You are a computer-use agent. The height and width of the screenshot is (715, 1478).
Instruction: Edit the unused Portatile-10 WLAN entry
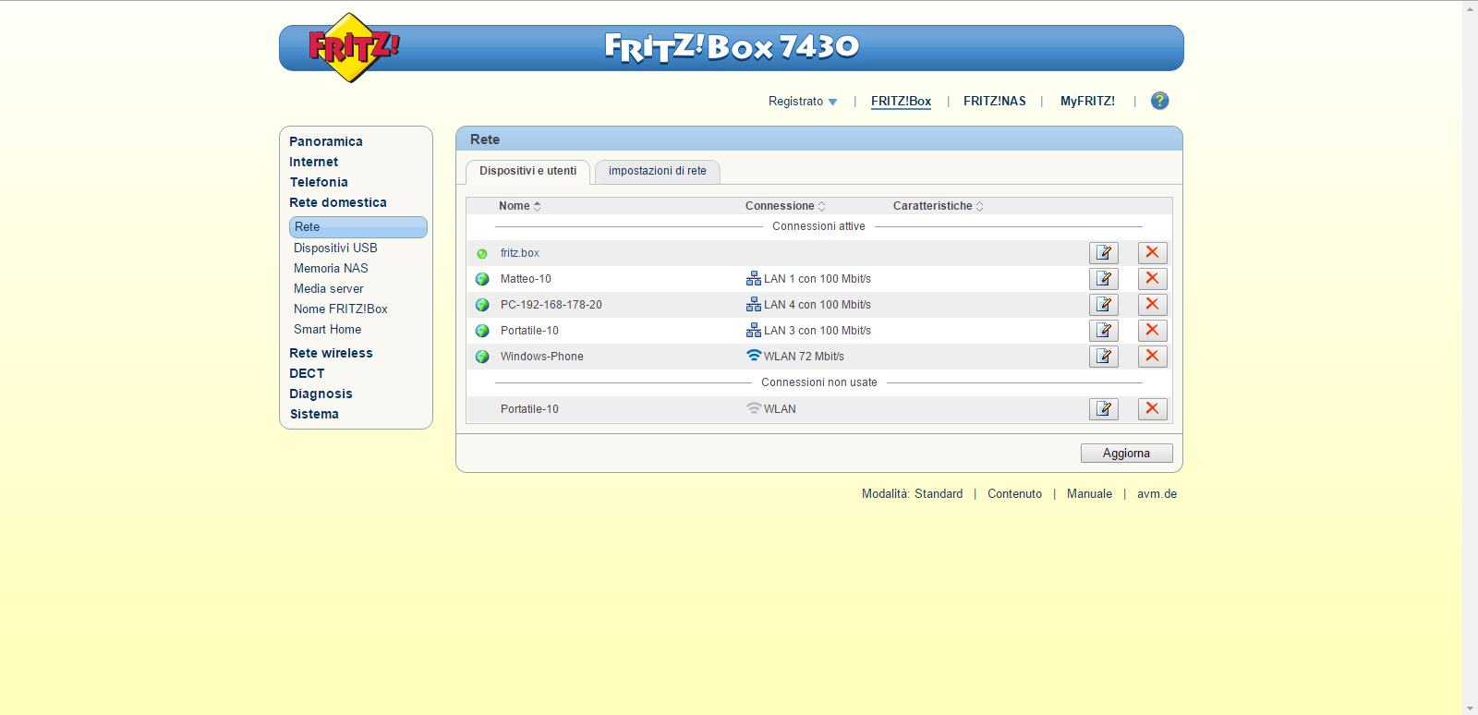point(1103,409)
